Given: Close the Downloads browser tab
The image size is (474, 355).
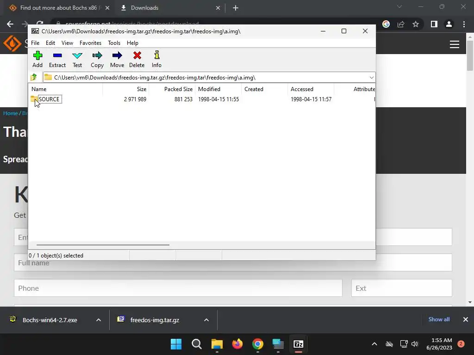Looking at the screenshot, I should coord(218,8).
